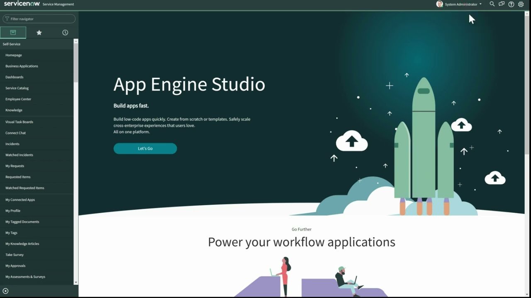Open My Assessments & Surveys module

coord(25,277)
